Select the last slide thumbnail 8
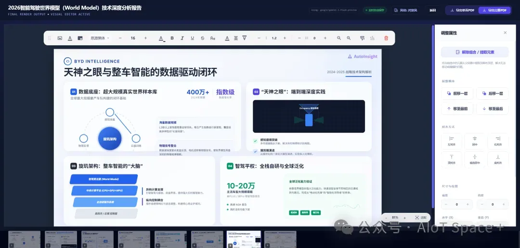This screenshot has width=520, height=248. [x=280, y=239]
